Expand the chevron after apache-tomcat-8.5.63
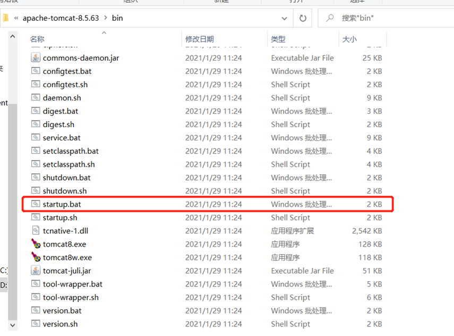 106,18
